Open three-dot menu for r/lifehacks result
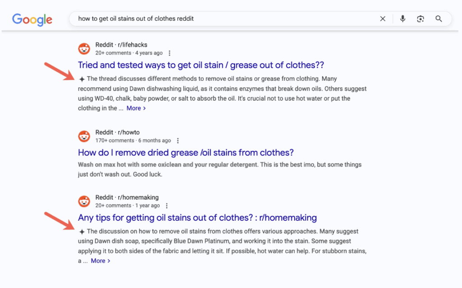Viewport: 462px width, 288px height. [x=170, y=53]
